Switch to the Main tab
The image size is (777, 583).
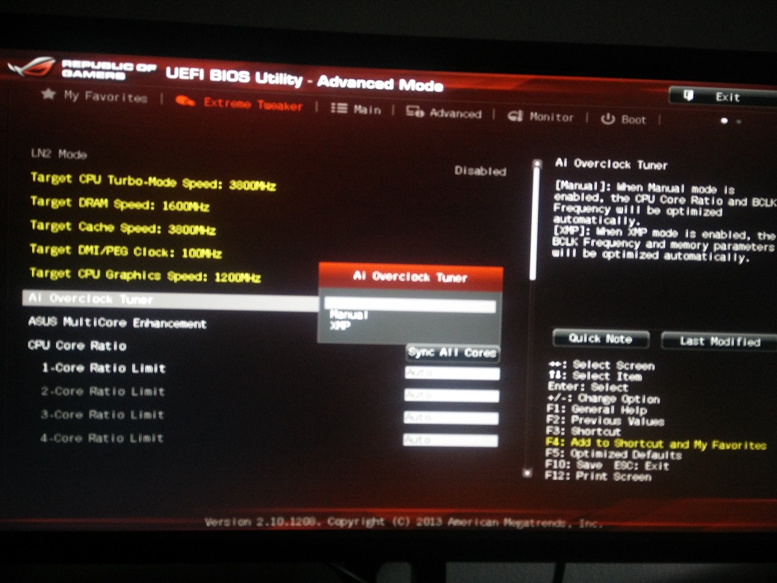point(367,109)
